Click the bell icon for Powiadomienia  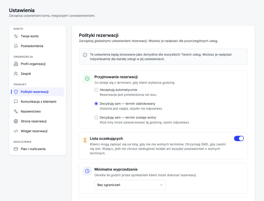[16, 46]
